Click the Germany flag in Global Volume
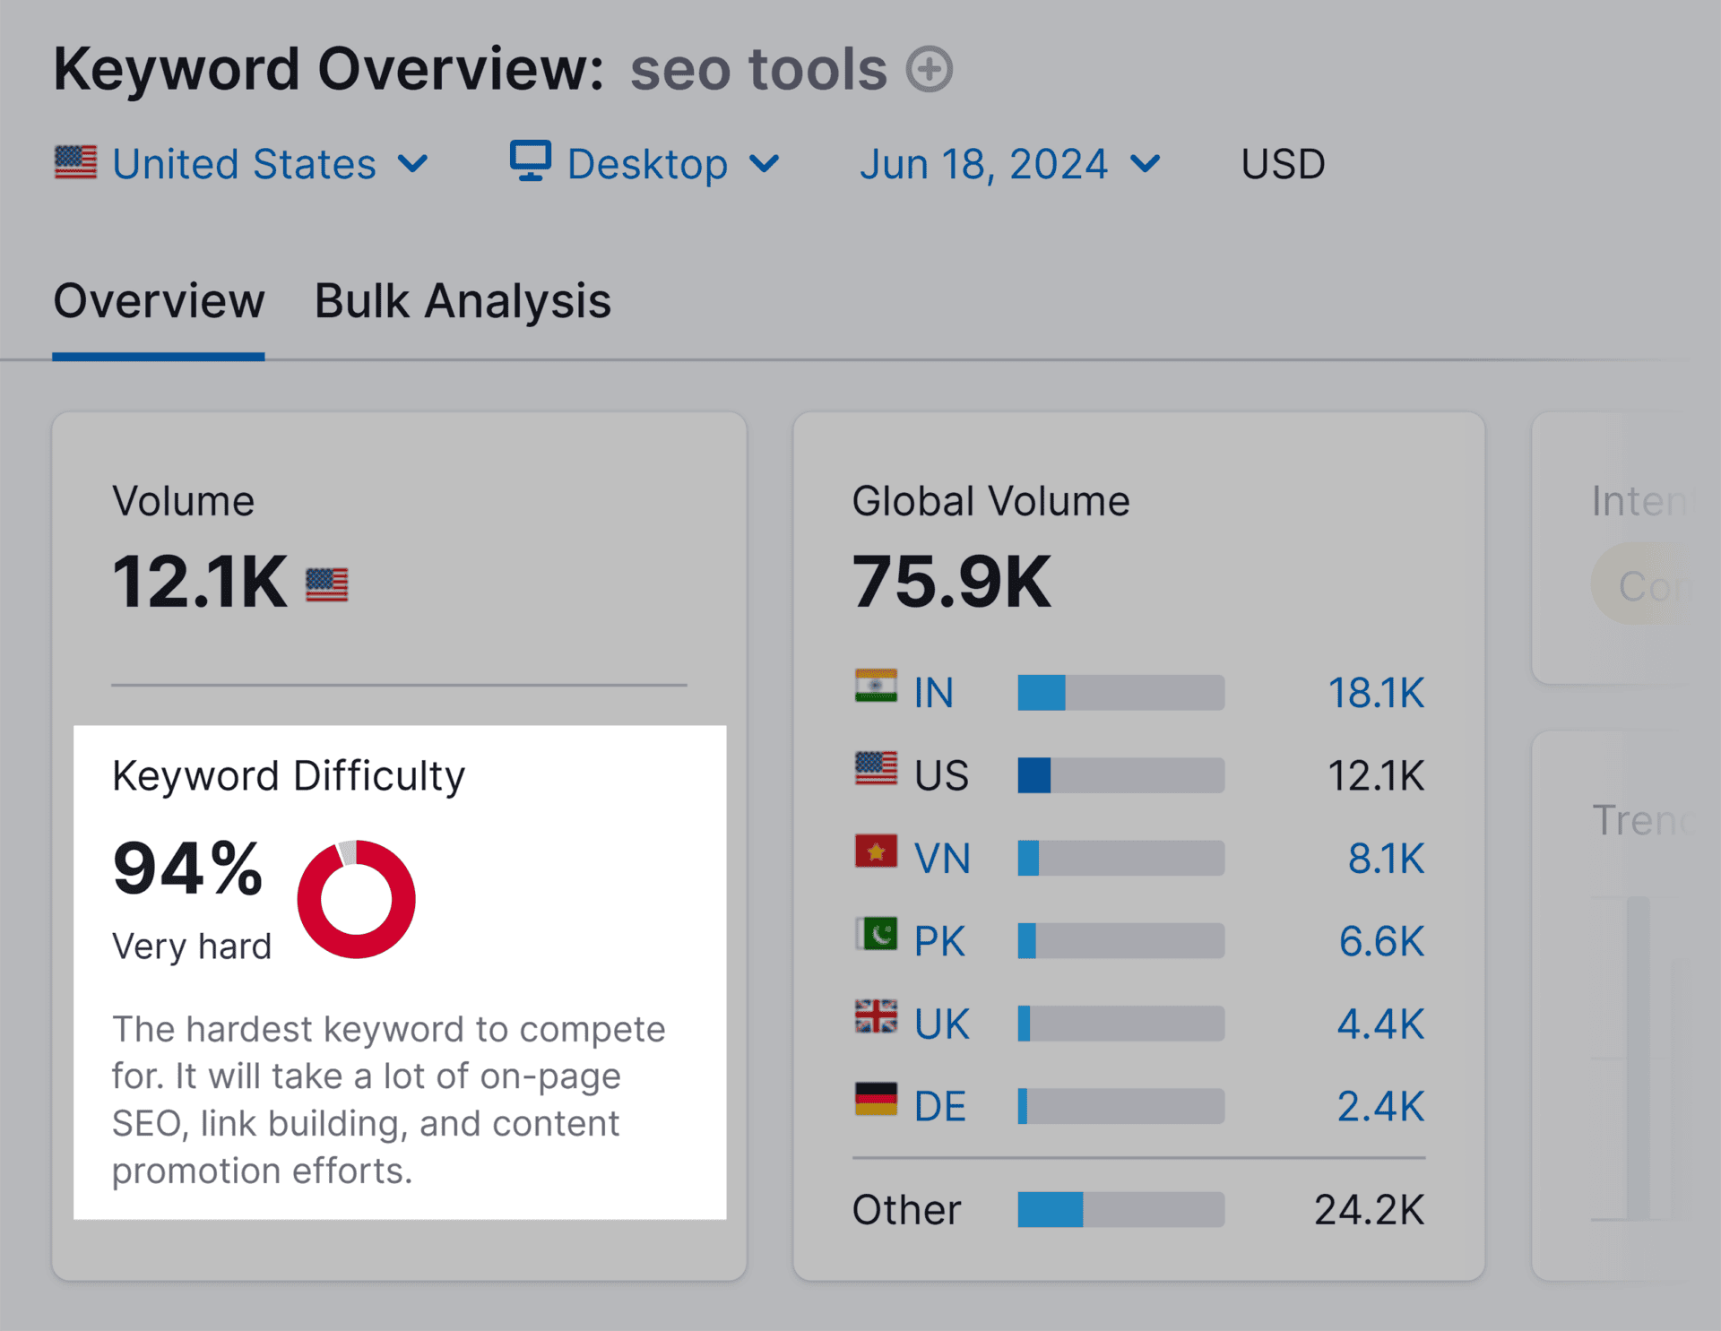This screenshot has width=1721, height=1331. tap(876, 1103)
